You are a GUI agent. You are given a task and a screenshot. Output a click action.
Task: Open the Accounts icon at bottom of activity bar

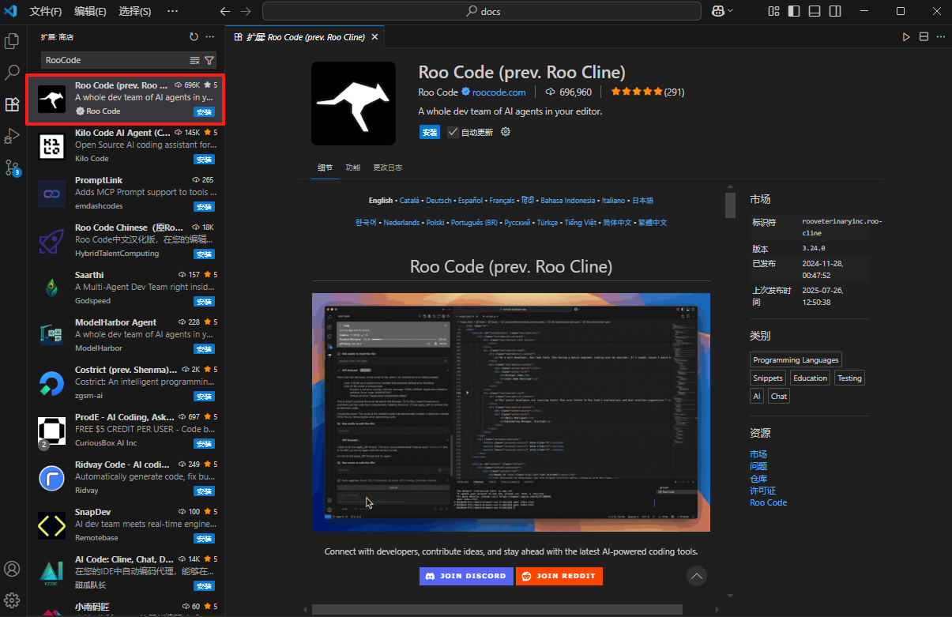[x=12, y=569]
